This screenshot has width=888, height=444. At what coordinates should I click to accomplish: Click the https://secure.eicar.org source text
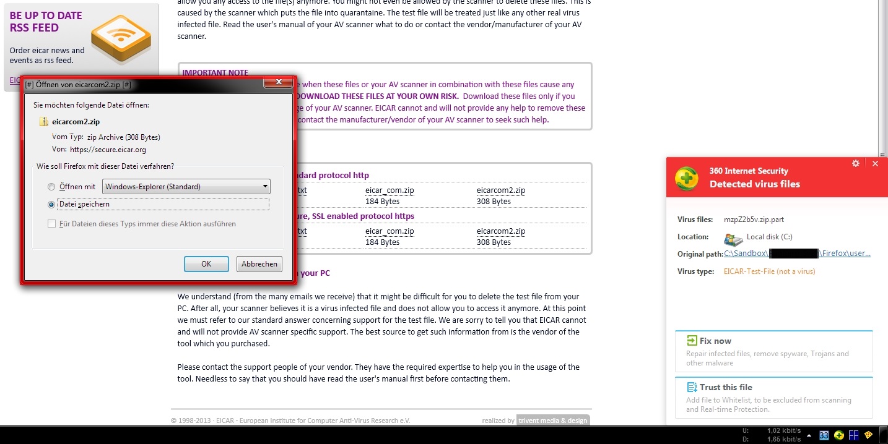(x=108, y=149)
